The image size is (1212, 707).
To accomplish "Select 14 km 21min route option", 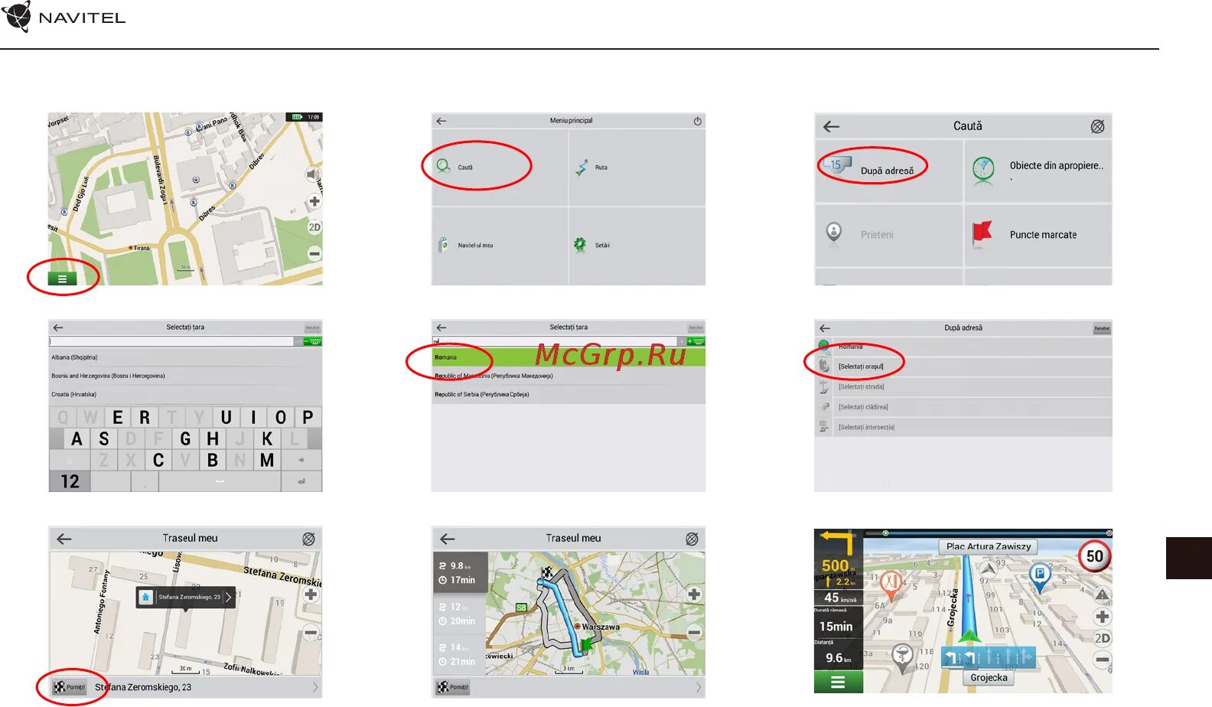I will (460, 654).
